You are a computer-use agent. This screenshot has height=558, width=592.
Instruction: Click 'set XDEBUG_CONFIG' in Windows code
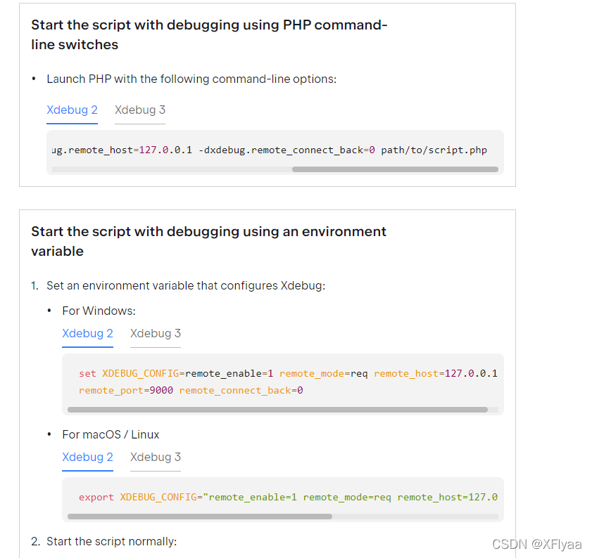[x=129, y=374]
